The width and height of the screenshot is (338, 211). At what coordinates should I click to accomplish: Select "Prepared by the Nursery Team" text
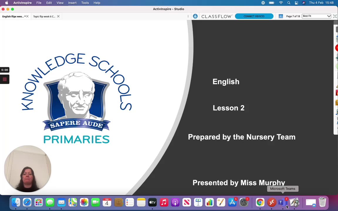pos(242,137)
